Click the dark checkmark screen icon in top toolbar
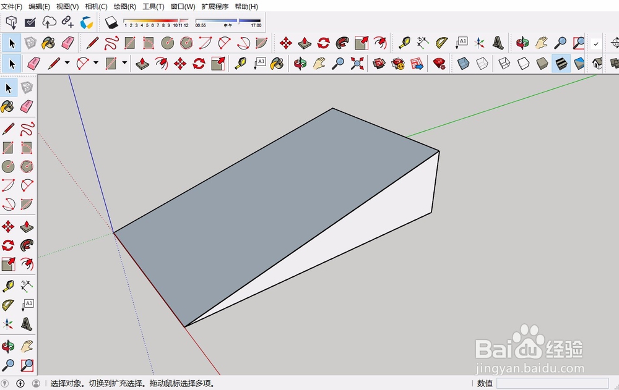Image resolution: width=619 pixels, height=390 pixels. 30,22
